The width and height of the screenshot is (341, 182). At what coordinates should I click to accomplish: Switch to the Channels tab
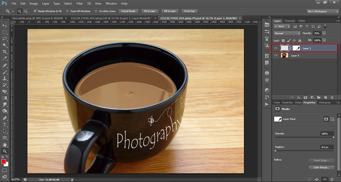(290, 21)
